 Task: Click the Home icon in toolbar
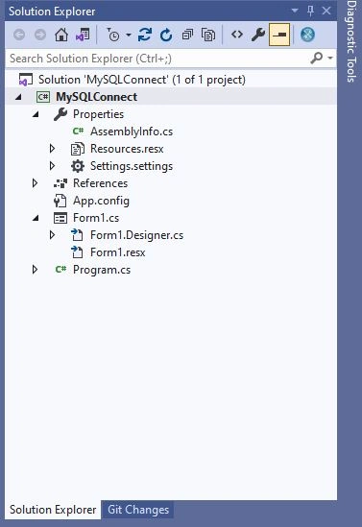point(61,35)
